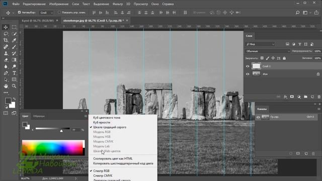322x181 pixels.
Task: Select the Path Selection tool
Action: tap(6, 79)
